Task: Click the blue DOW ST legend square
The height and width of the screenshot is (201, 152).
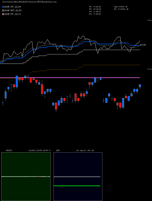Action: (3, 7)
